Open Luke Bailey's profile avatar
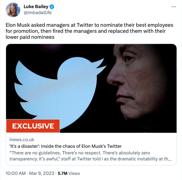 pyautogui.click(x=13, y=10)
